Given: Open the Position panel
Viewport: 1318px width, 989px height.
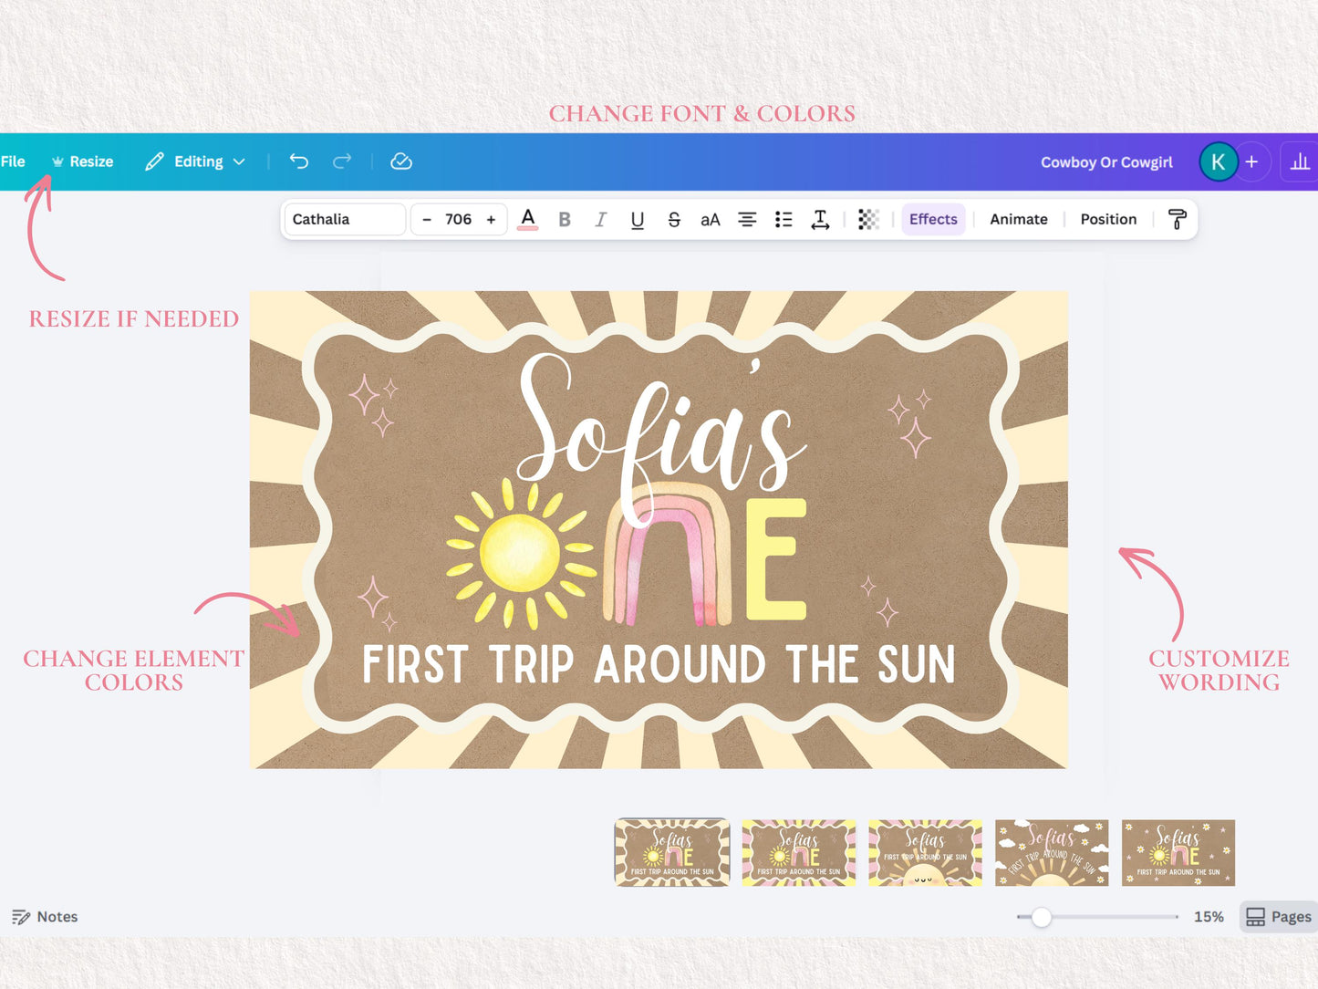Looking at the screenshot, I should (x=1108, y=219).
